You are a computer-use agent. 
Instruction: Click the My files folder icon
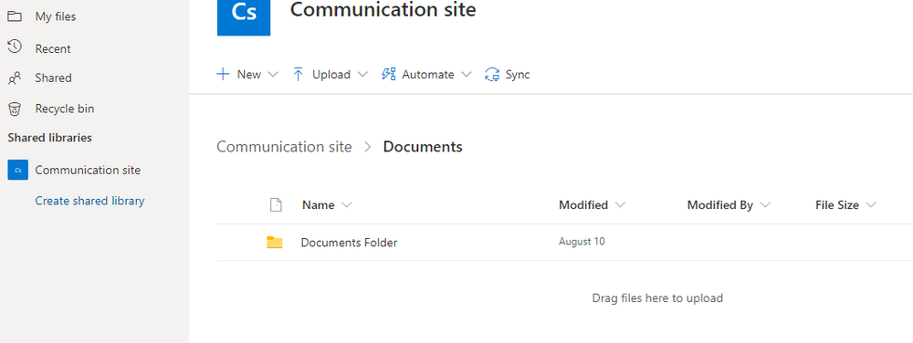point(15,16)
